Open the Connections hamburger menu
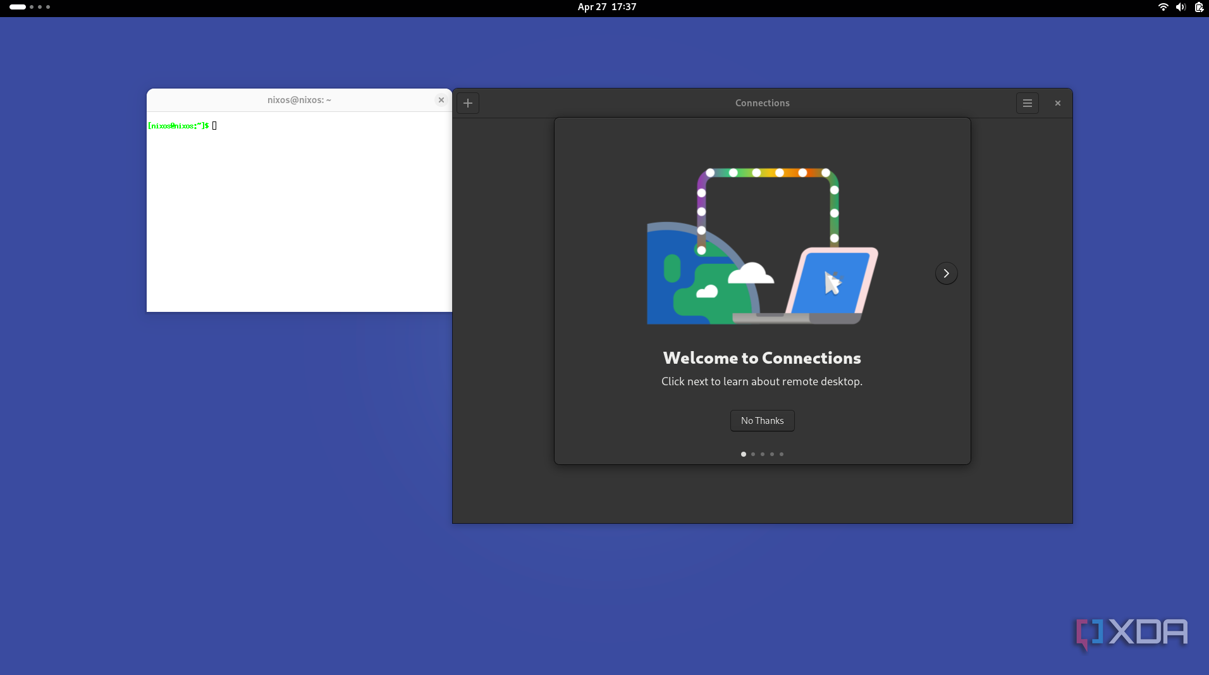This screenshot has height=675, width=1209. pos(1027,103)
